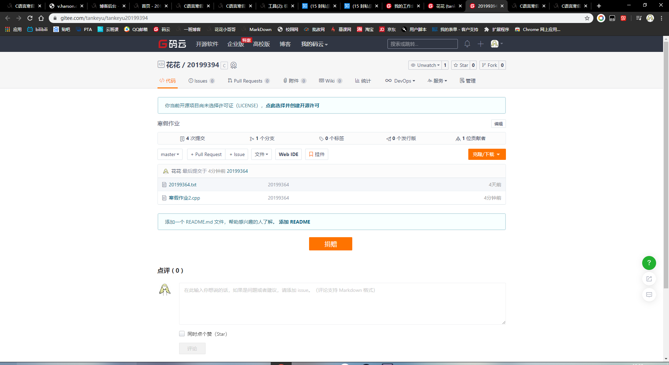Image resolution: width=669 pixels, height=365 pixels.
Task: Go to browser home page
Action: click(41, 18)
